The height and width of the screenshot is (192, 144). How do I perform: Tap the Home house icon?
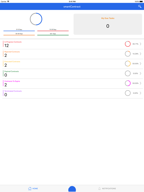30,188
